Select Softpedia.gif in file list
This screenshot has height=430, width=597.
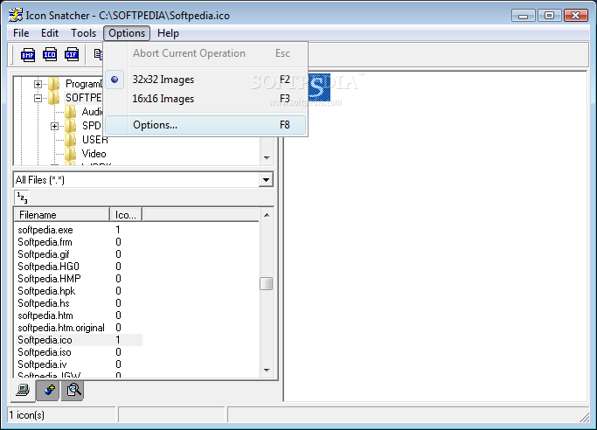click(44, 254)
